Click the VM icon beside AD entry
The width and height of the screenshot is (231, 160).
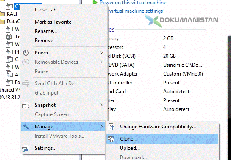point(9,75)
